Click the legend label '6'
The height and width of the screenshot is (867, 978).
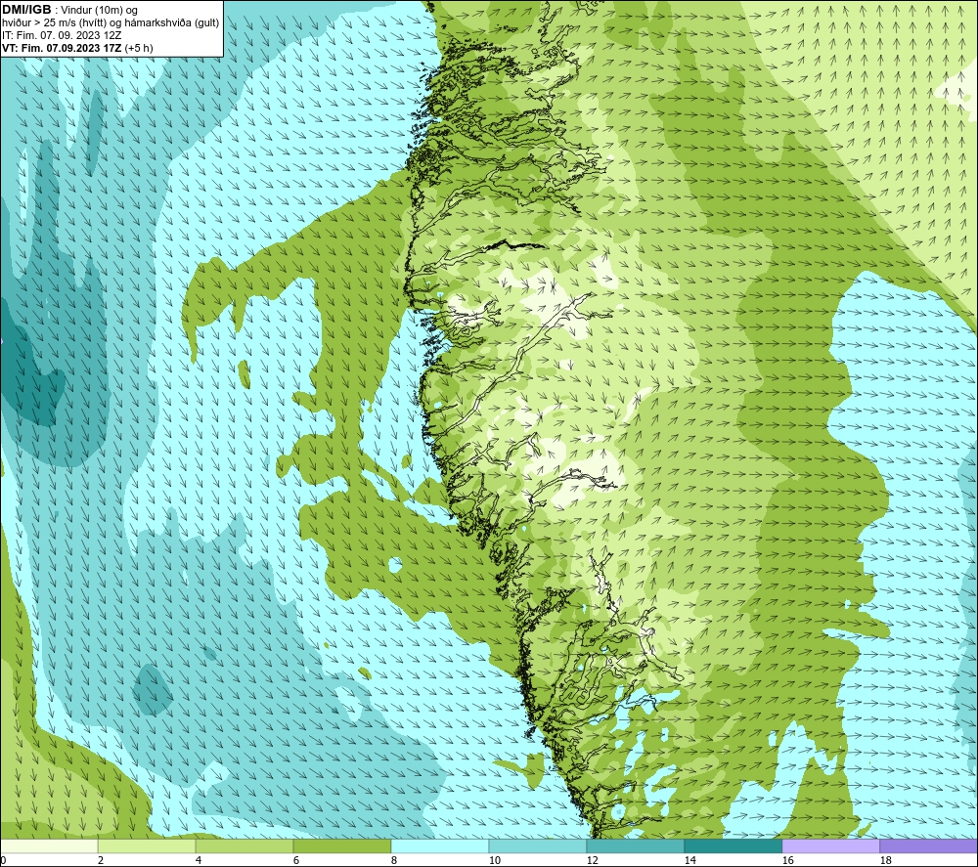click(x=296, y=860)
